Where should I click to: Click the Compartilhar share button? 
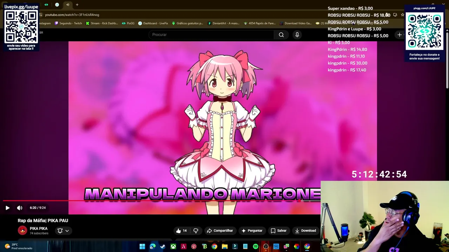(220, 231)
